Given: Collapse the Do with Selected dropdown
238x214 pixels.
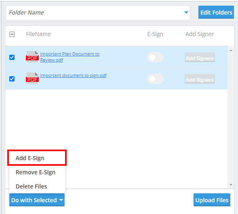Looking at the screenshot, I should pyautogui.click(x=37, y=200).
